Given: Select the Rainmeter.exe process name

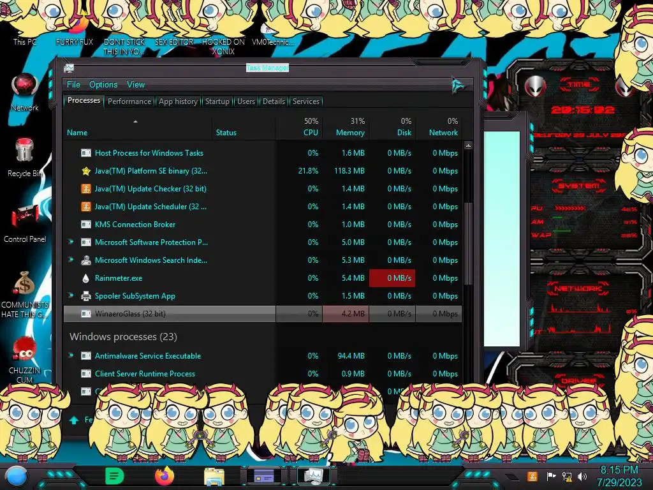Looking at the screenshot, I should pos(119,278).
